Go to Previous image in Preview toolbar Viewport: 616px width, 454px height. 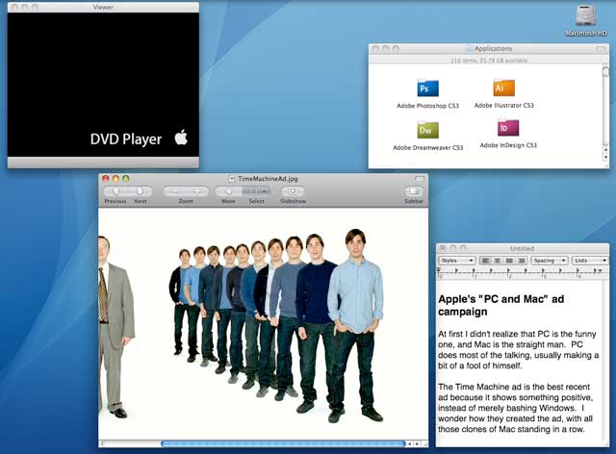click(x=115, y=191)
